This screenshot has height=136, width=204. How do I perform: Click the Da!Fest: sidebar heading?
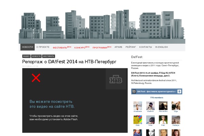(137, 57)
